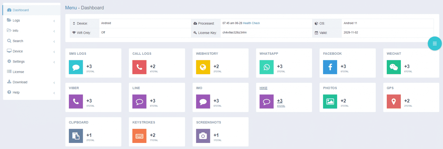Open the red Call Logs phone icon
The image size is (443, 149).
[139, 67]
